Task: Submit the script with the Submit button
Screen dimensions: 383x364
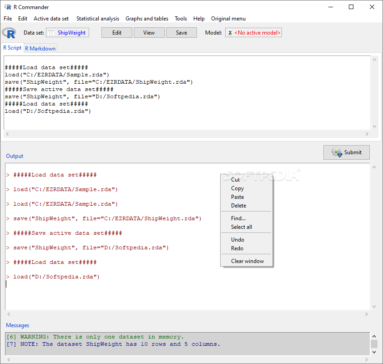Action: click(x=347, y=152)
